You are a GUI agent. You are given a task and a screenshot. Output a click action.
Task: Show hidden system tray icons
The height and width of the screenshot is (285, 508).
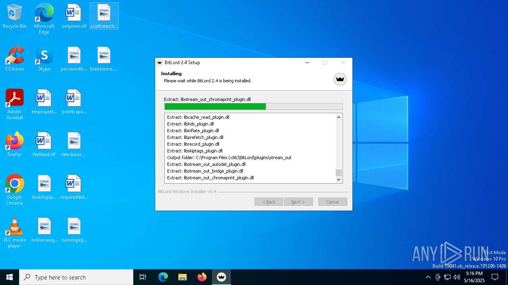click(428, 277)
